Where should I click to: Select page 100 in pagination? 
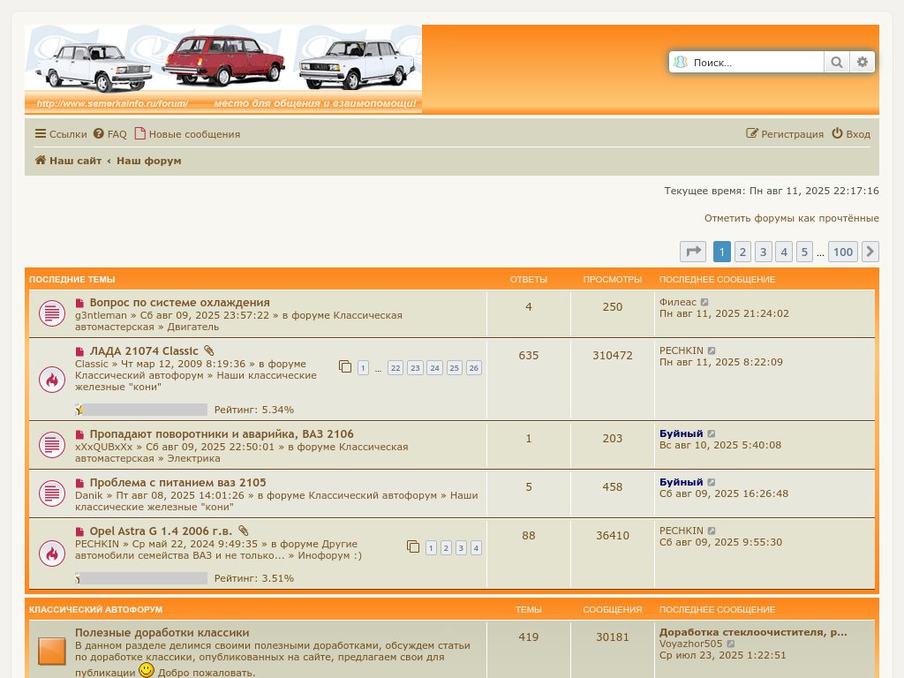(x=843, y=252)
